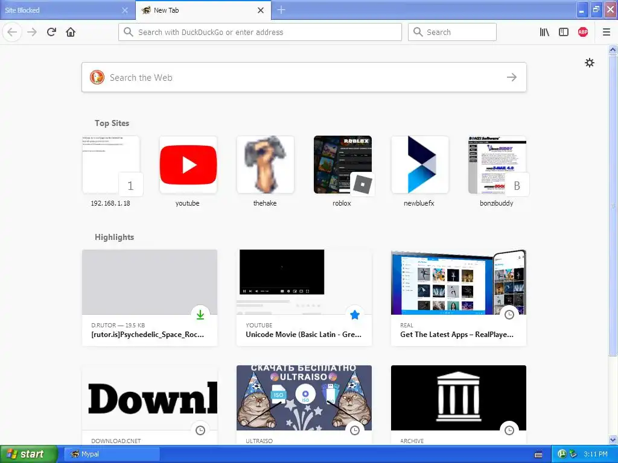This screenshot has width=618, height=463.
Task: Submit the Search the Web arrow
Action: pyautogui.click(x=512, y=77)
